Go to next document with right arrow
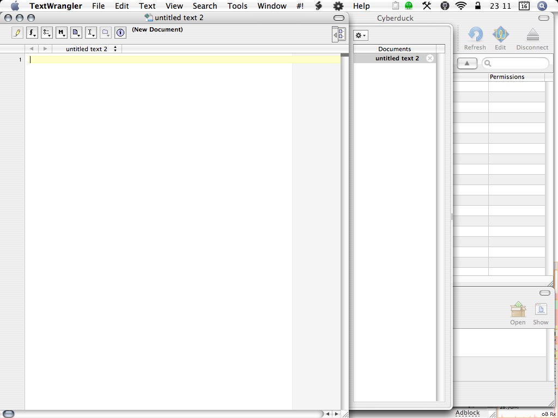This screenshot has height=418, width=558. click(45, 48)
